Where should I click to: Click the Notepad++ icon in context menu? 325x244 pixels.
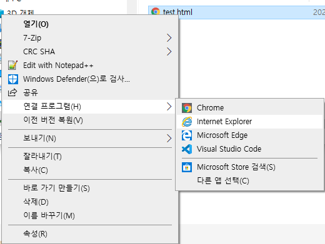click(x=12, y=65)
